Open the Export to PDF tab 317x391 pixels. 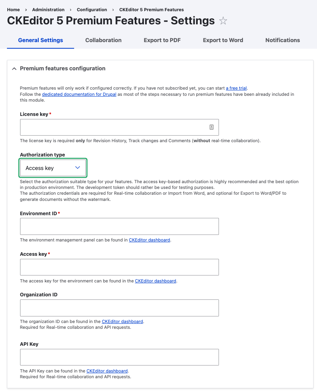pos(162,40)
